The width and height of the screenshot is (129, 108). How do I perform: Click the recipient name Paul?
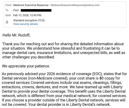click(16, 10)
